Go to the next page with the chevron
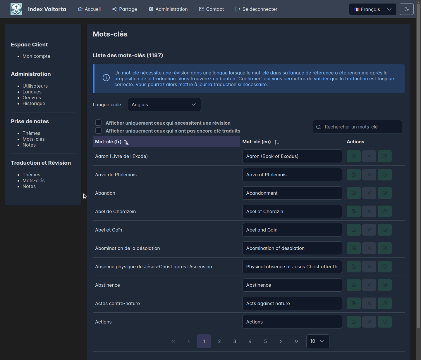The image size is (421, 360). [281, 341]
